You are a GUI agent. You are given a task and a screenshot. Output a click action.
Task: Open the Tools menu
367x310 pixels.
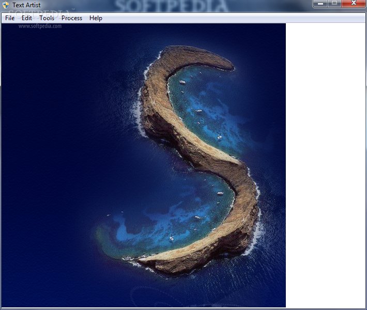(x=47, y=18)
